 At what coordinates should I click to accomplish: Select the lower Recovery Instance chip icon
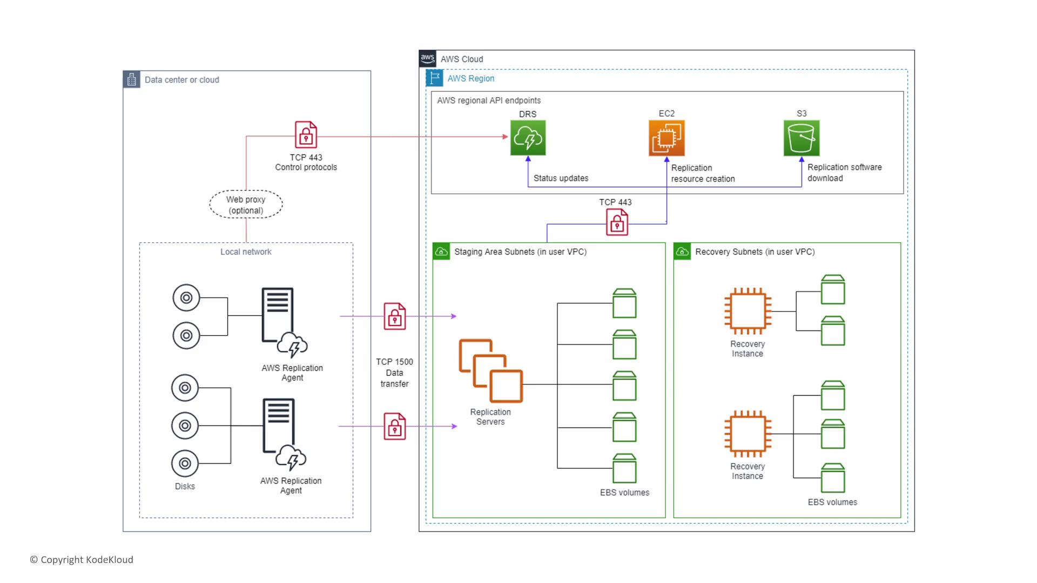coord(748,433)
